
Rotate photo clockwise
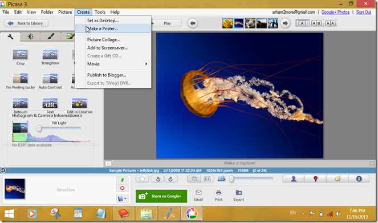tap(170, 179)
